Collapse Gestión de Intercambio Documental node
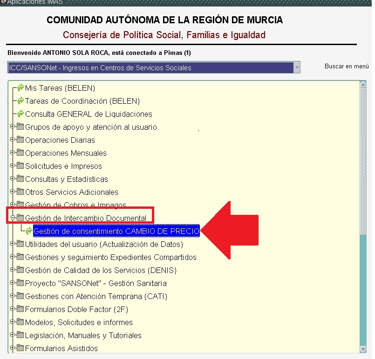Viewport: 375px width, 359px height. [x=13, y=218]
